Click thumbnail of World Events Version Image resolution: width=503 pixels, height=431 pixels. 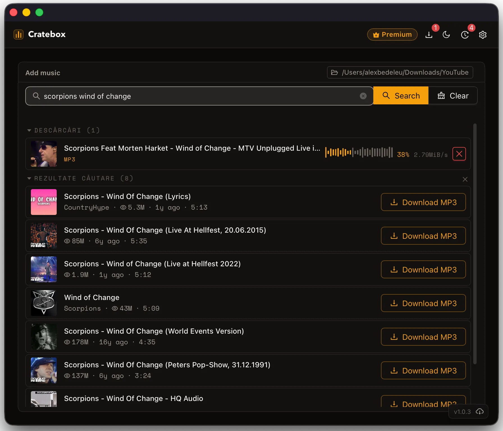point(44,337)
